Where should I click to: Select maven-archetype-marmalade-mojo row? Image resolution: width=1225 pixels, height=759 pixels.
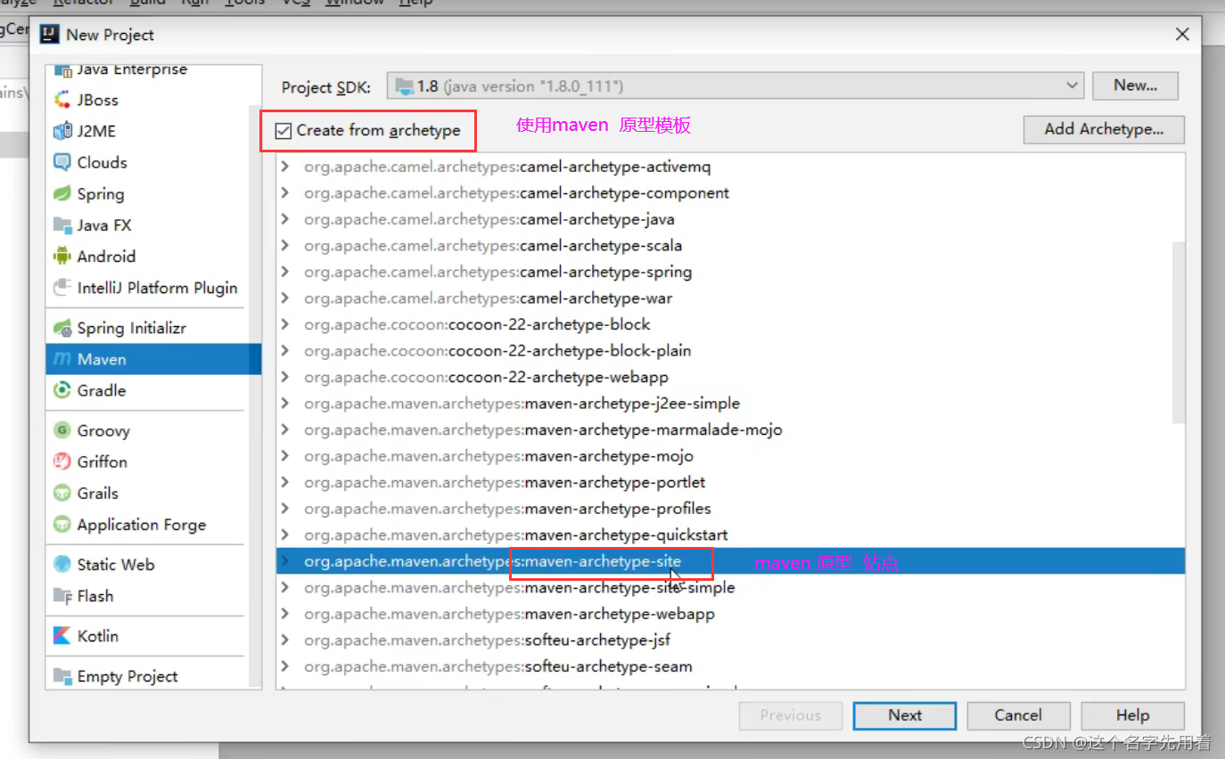[x=730, y=429]
